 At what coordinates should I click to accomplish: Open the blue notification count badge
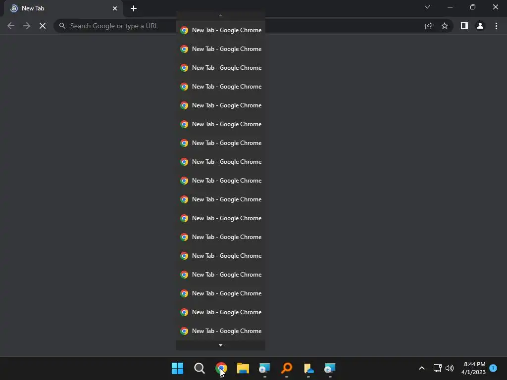(493, 368)
